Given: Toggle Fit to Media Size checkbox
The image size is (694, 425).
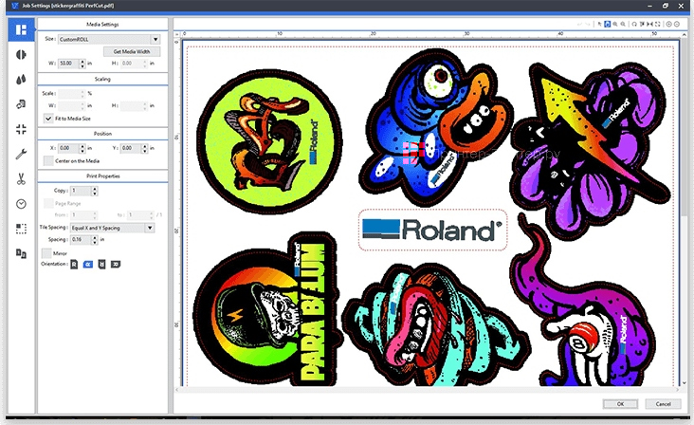Looking at the screenshot, I should pos(49,119).
